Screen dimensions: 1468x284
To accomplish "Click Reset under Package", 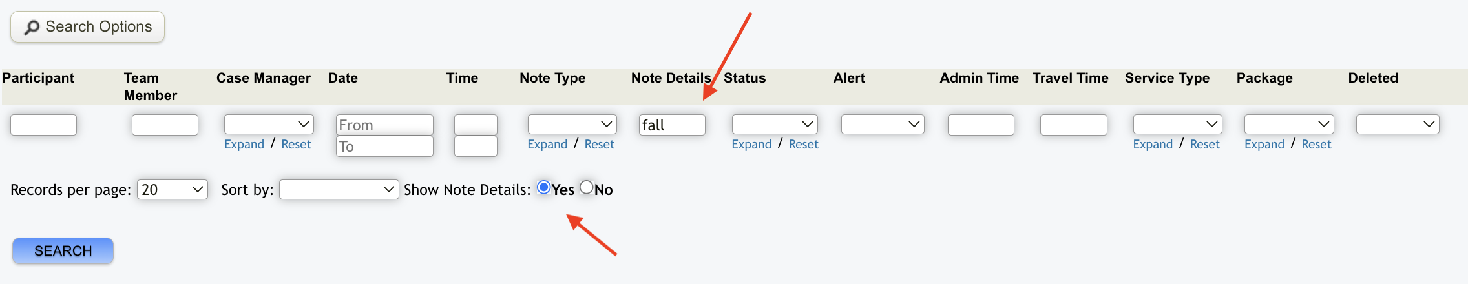I will click(x=1316, y=145).
